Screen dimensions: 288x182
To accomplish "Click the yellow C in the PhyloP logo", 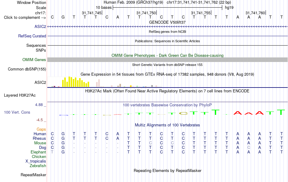I will [183, 113].
